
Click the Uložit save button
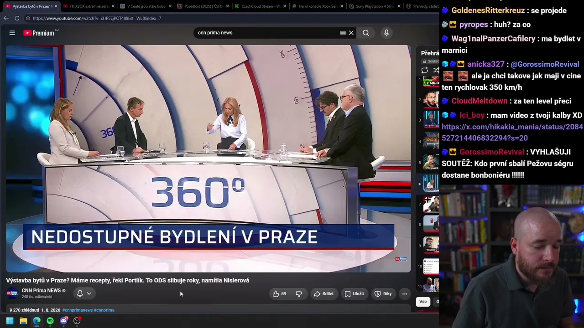click(354, 294)
